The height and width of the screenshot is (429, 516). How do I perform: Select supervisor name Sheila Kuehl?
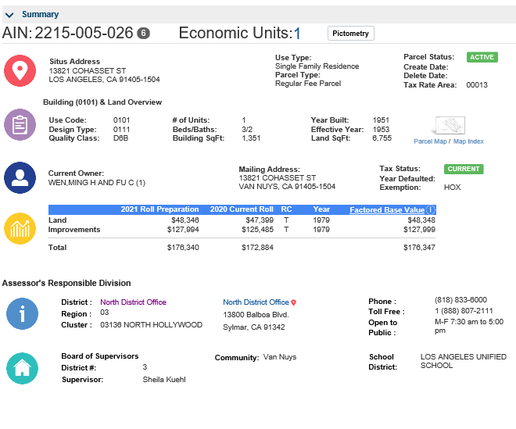coord(164,380)
